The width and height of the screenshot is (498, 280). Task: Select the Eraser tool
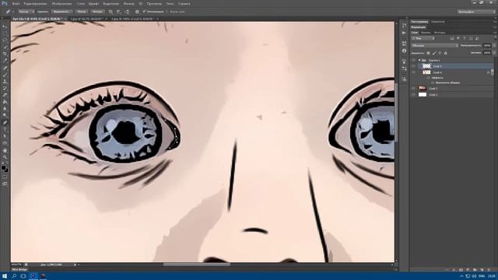pos(5,95)
